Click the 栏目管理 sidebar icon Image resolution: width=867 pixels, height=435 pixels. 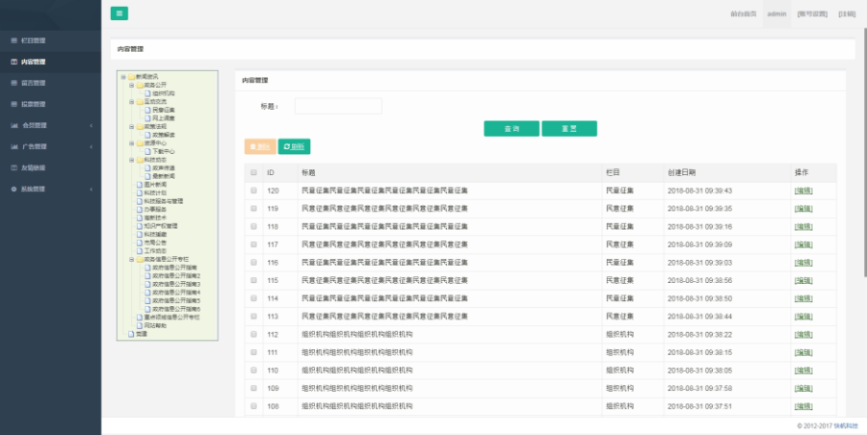(x=14, y=40)
